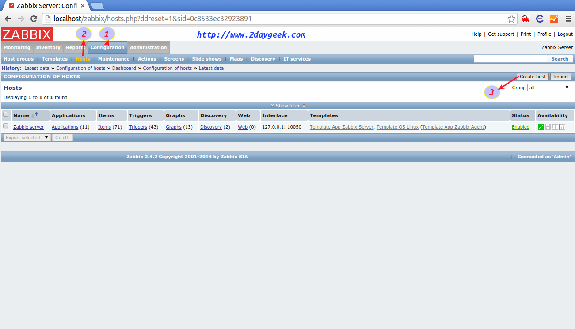Open the red train extension icon
The image size is (575, 329).
click(x=525, y=19)
